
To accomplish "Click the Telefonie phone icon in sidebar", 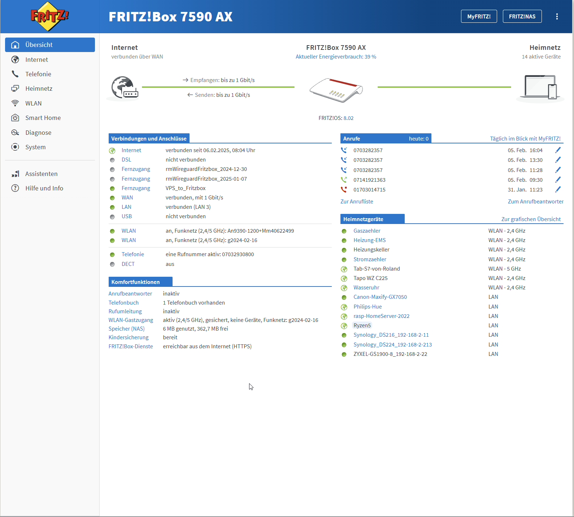I will [15, 74].
